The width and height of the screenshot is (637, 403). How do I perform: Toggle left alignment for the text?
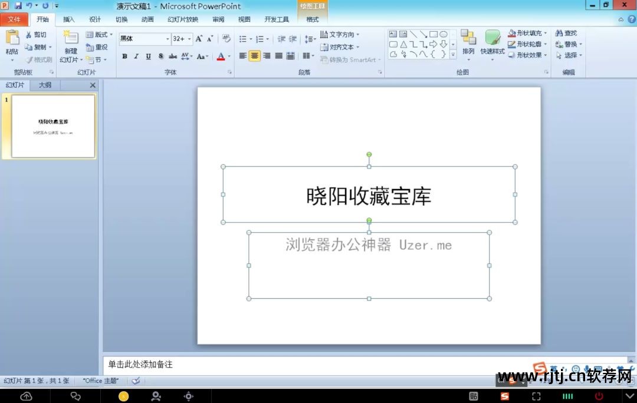click(242, 56)
